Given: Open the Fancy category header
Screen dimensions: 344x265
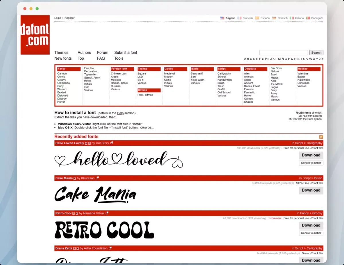Looking at the screenshot, I should (69, 69).
